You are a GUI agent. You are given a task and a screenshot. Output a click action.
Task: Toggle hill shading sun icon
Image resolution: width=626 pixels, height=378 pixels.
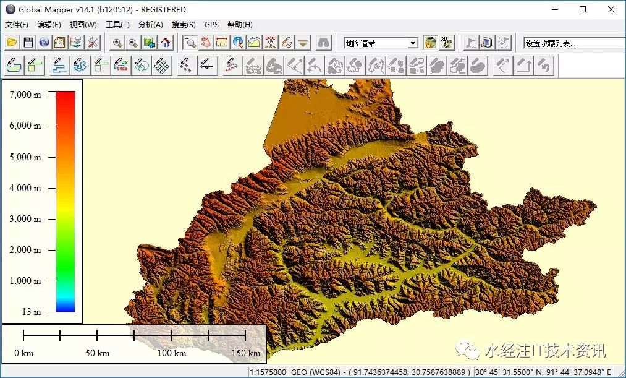coord(430,43)
